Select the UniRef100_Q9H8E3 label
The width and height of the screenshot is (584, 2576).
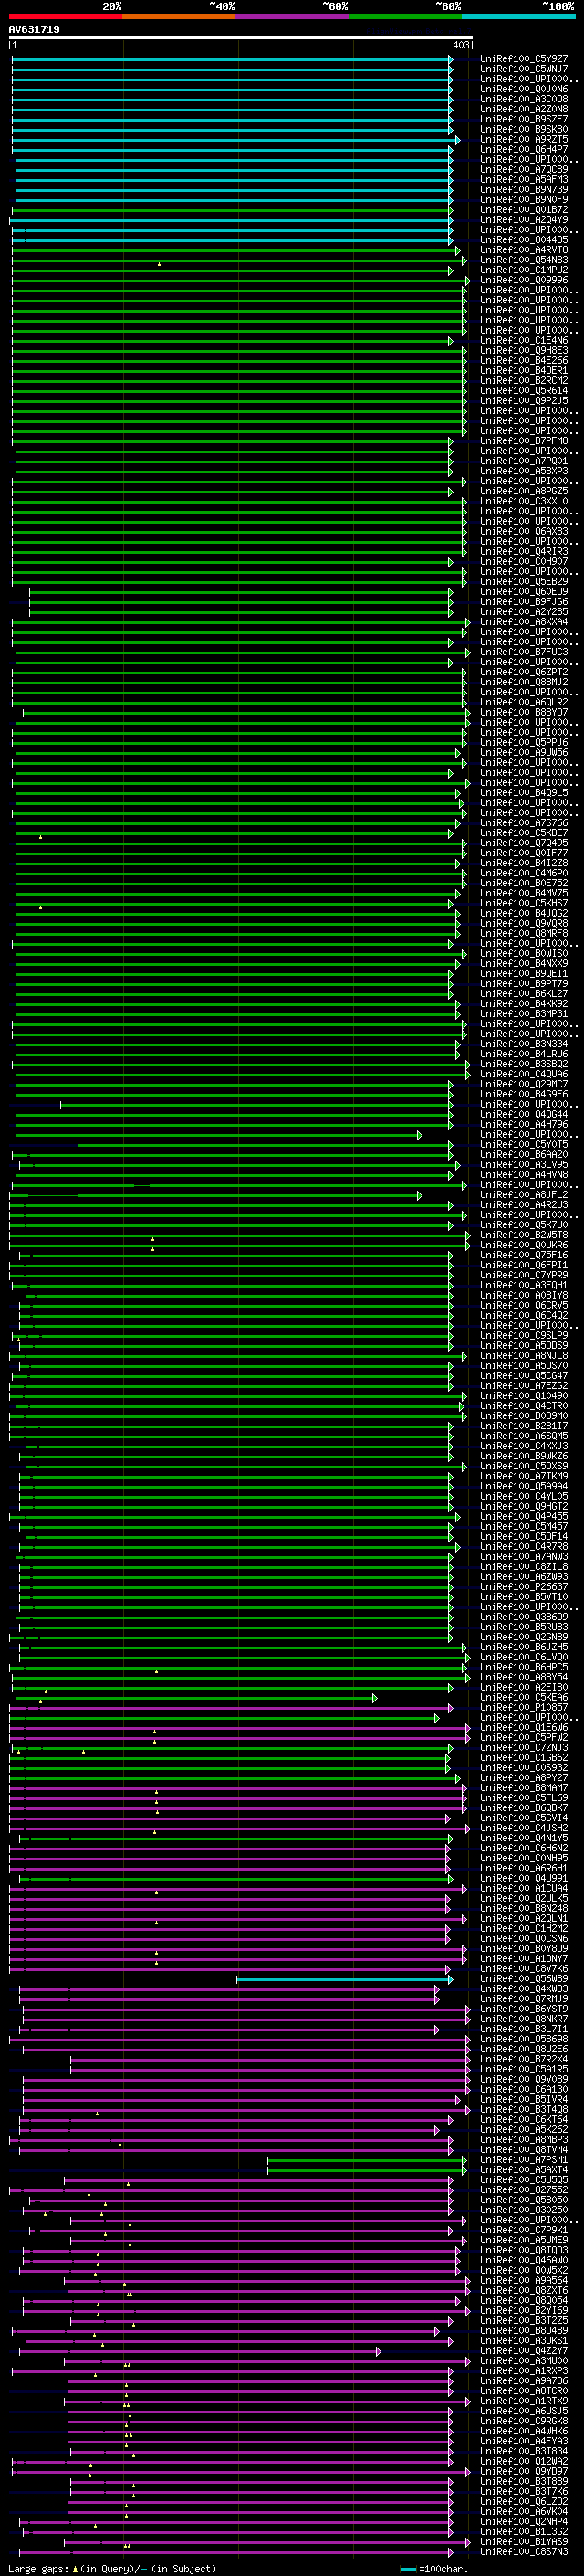click(524, 350)
